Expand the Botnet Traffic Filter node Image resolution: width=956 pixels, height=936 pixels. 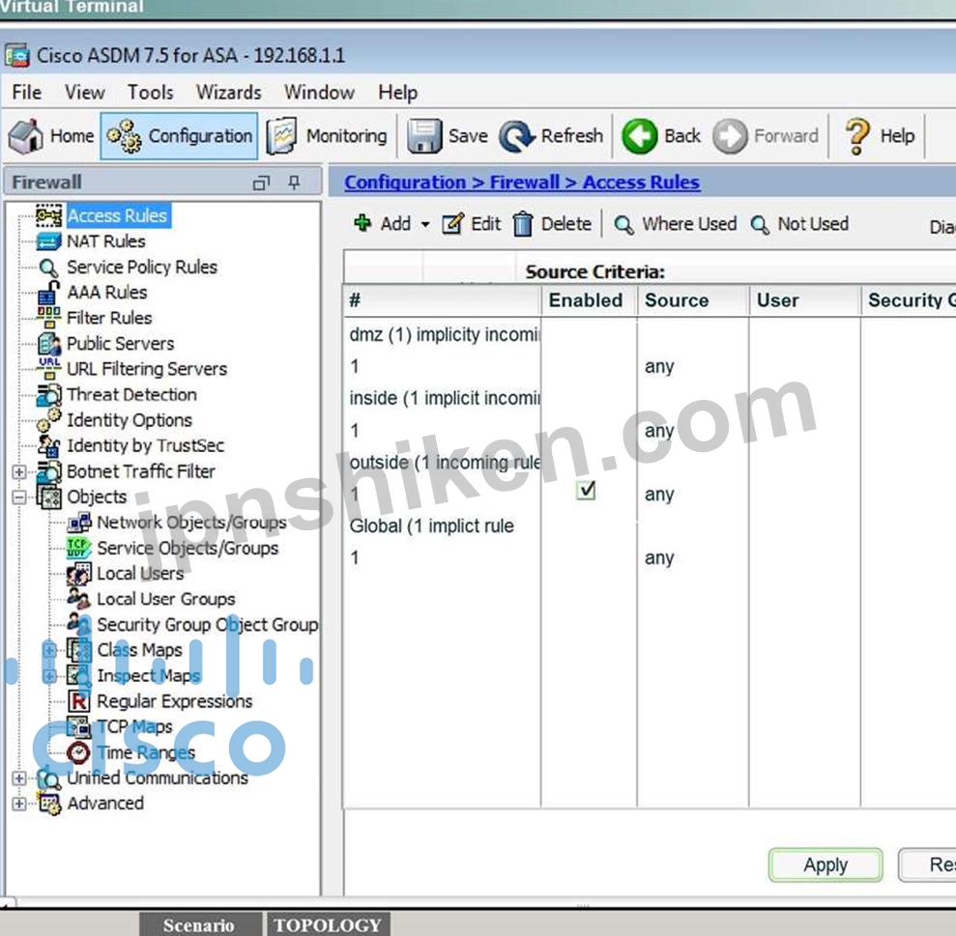[x=19, y=471]
